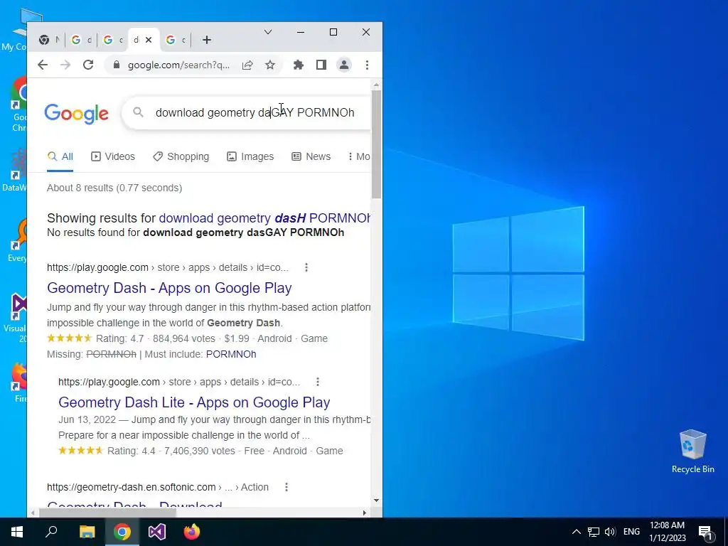This screenshot has width=728, height=546.
Task: Open the Windows Start menu
Action: [17, 532]
